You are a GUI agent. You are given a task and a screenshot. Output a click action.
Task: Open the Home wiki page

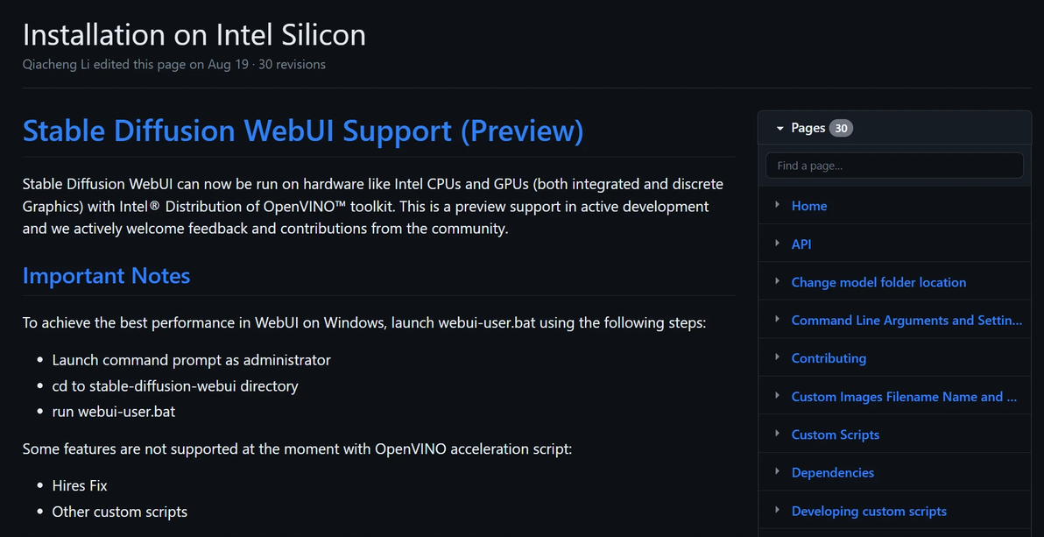tap(809, 206)
